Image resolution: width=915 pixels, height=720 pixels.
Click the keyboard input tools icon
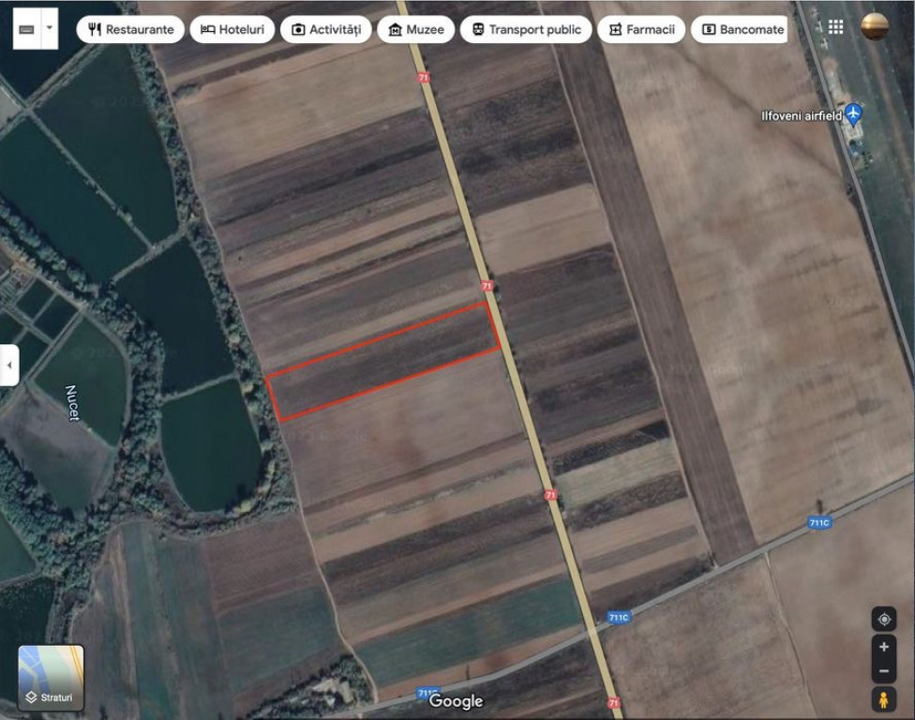coord(26,29)
